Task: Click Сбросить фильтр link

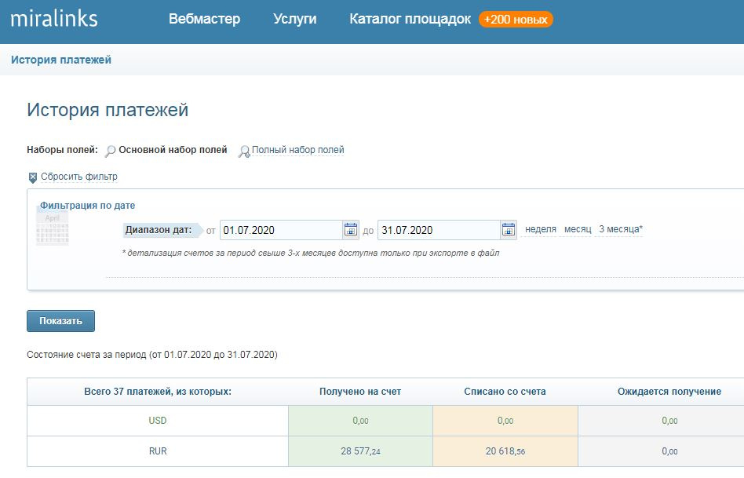Action: tap(79, 177)
